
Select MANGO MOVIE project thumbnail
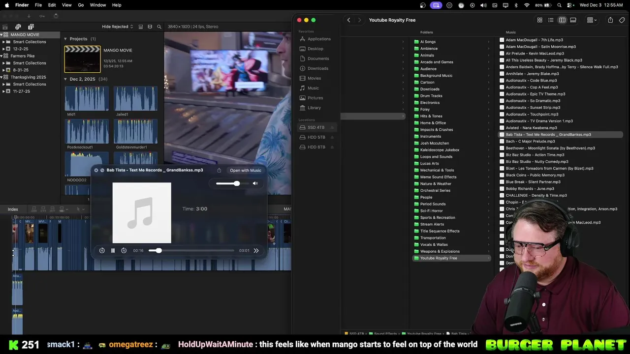pyautogui.click(x=82, y=59)
